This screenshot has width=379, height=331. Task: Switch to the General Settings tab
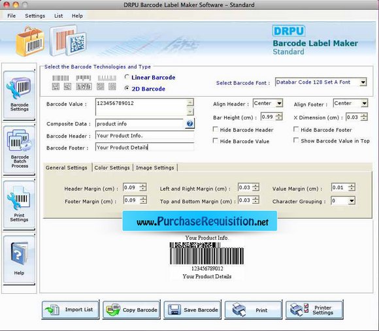coord(67,168)
